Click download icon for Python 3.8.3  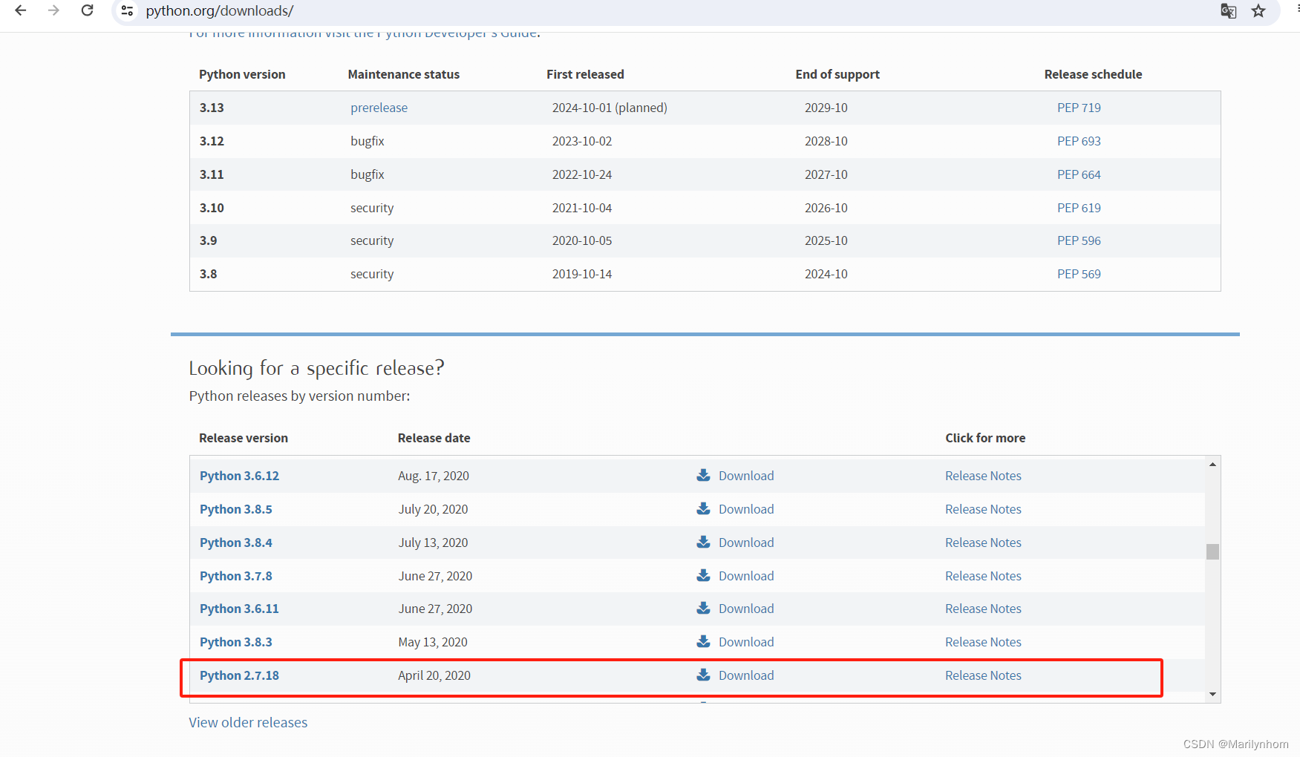pos(703,641)
